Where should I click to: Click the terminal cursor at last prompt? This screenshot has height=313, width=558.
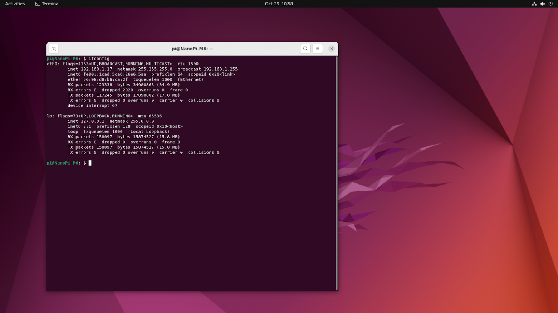coord(90,163)
